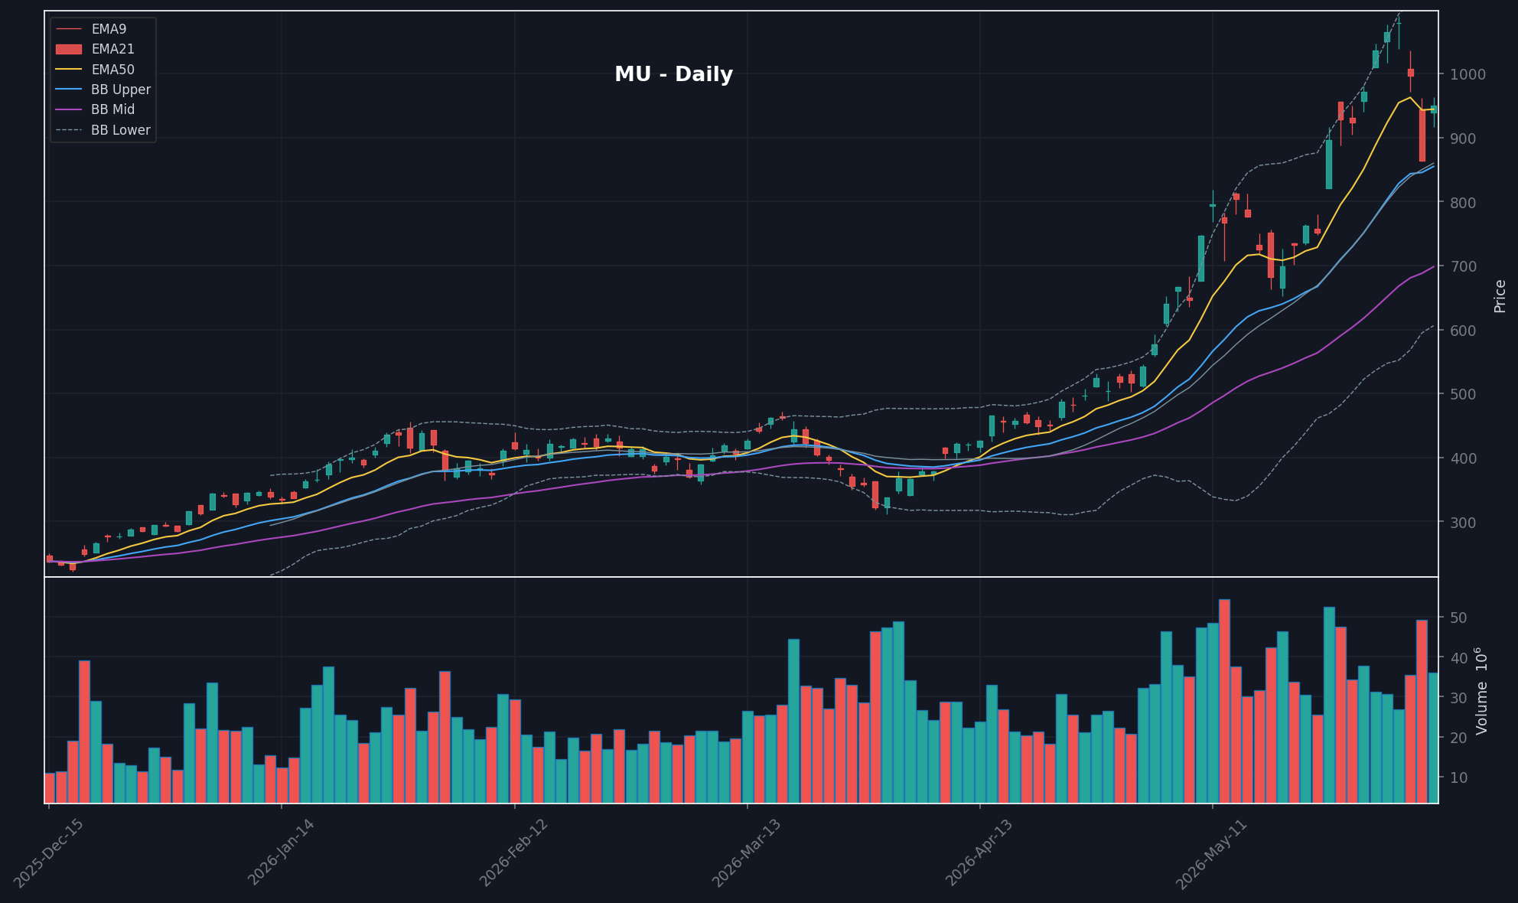Viewport: 1518px width, 903px height.
Task: Click the 700 price axis label
Action: [x=1463, y=266]
